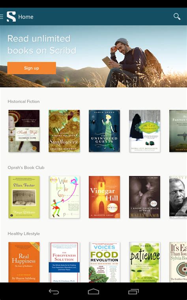Select The Uninvited Guests book cover
The width and height of the screenshot is (187, 300).
click(x=104, y=131)
